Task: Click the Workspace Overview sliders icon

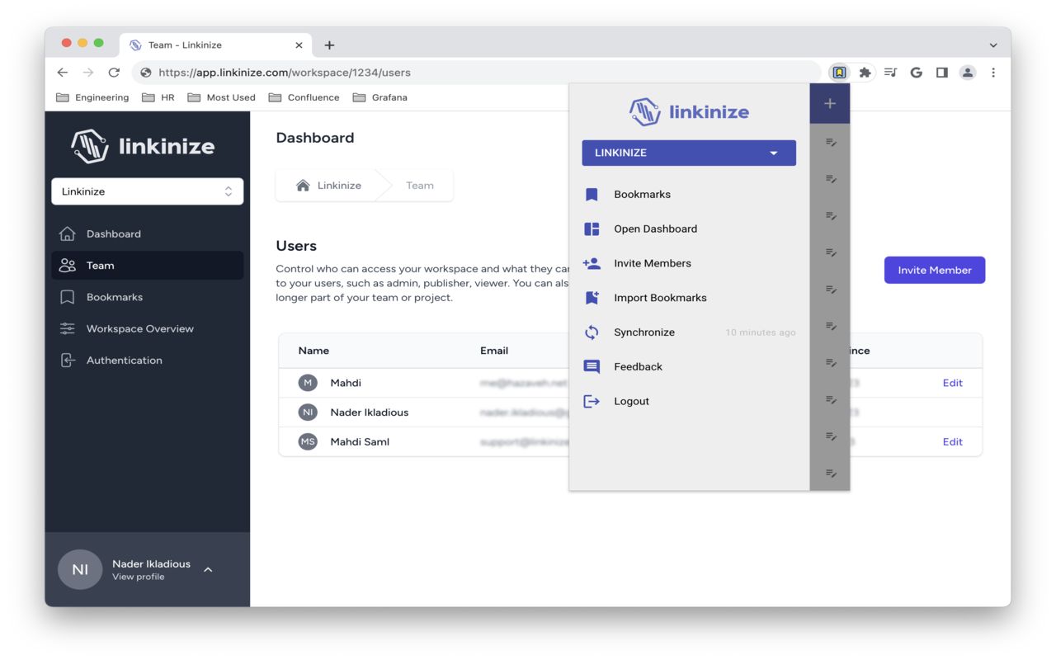Action: [68, 328]
